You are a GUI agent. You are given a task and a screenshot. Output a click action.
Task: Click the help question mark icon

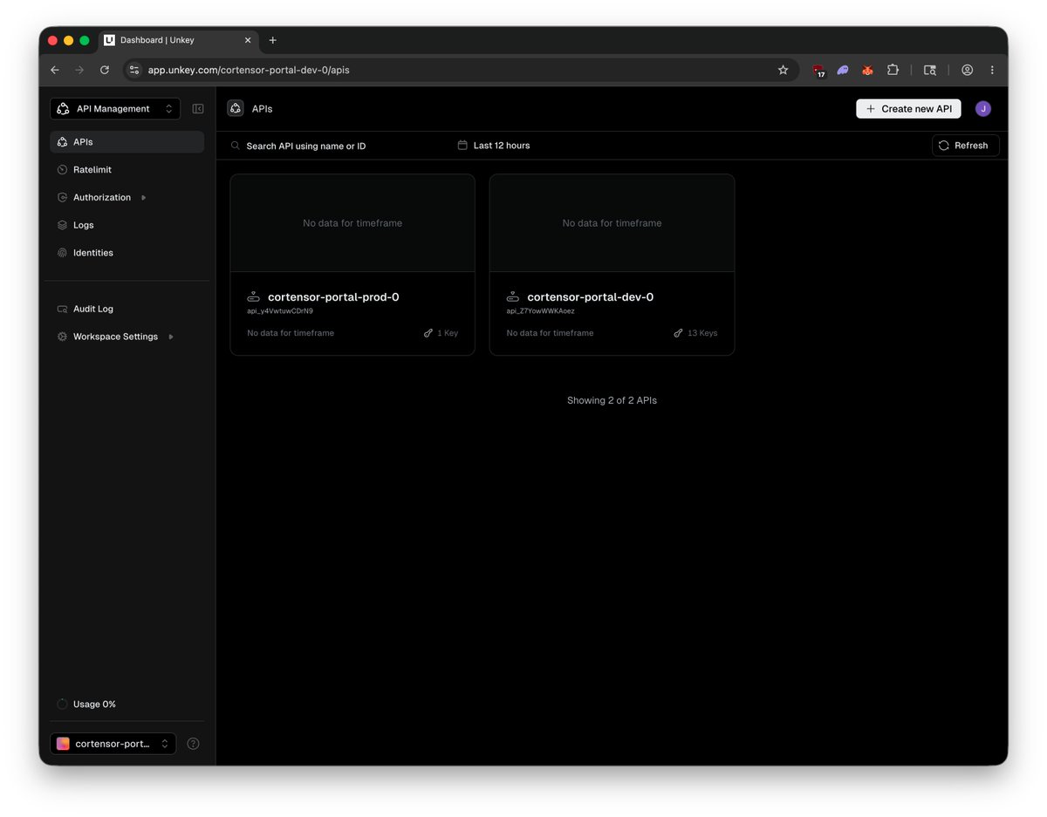point(194,744)
